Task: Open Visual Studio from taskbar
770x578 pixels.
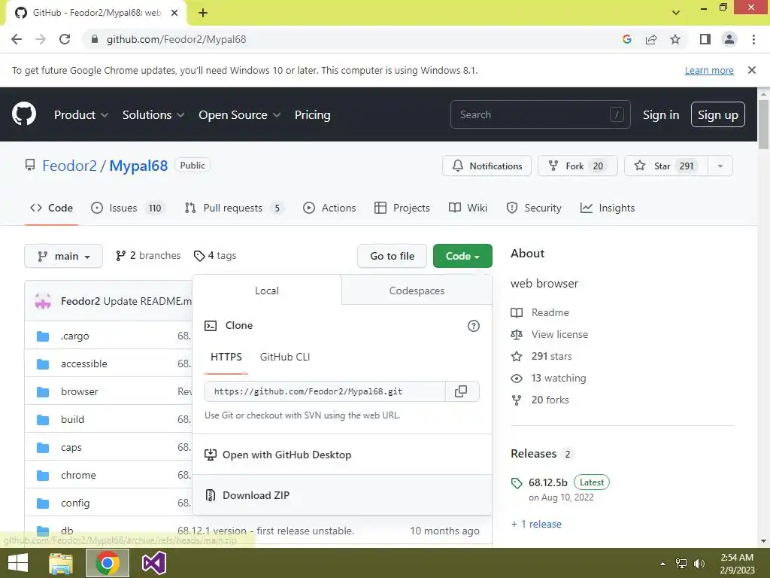Action: tap(153, 563)
